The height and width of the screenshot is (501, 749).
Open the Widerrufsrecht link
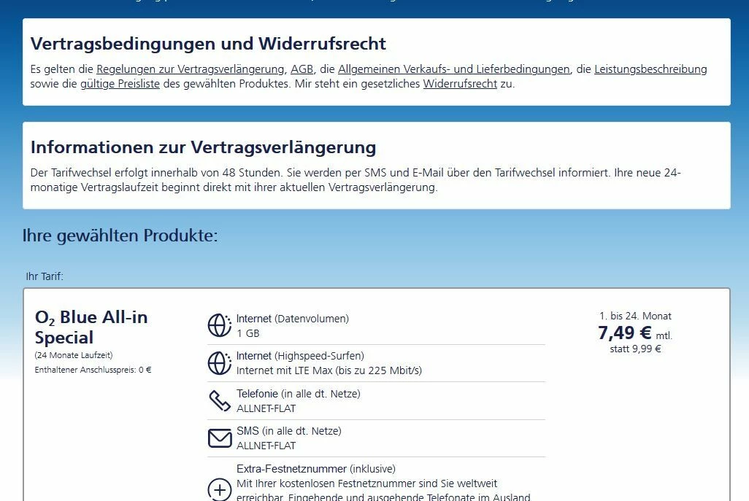click(460, 84)
